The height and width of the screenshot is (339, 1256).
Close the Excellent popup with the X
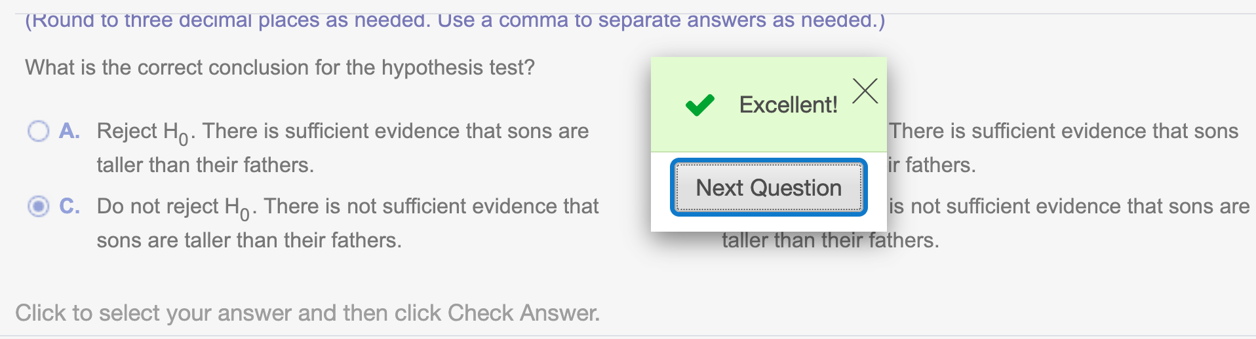[x=865, y=91]
